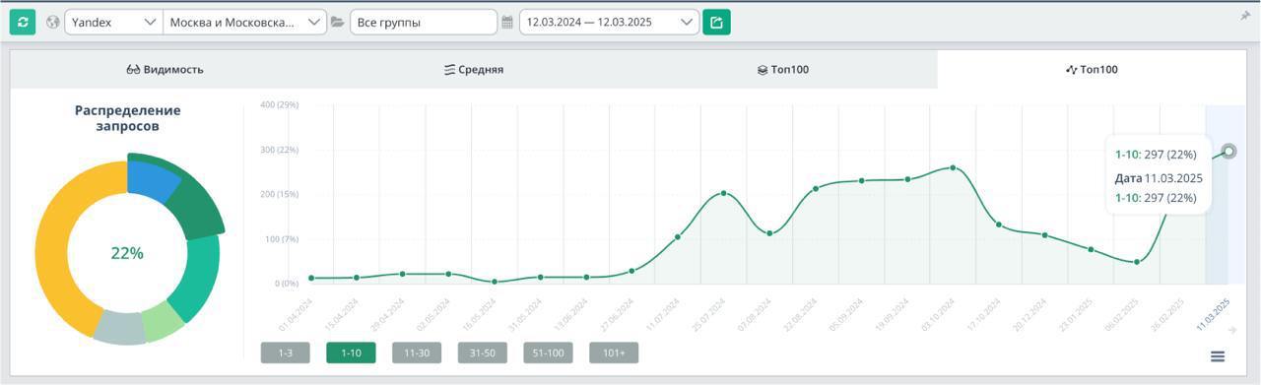
Task: Toggle the 51-100 range filter
Action: point(548,353)
